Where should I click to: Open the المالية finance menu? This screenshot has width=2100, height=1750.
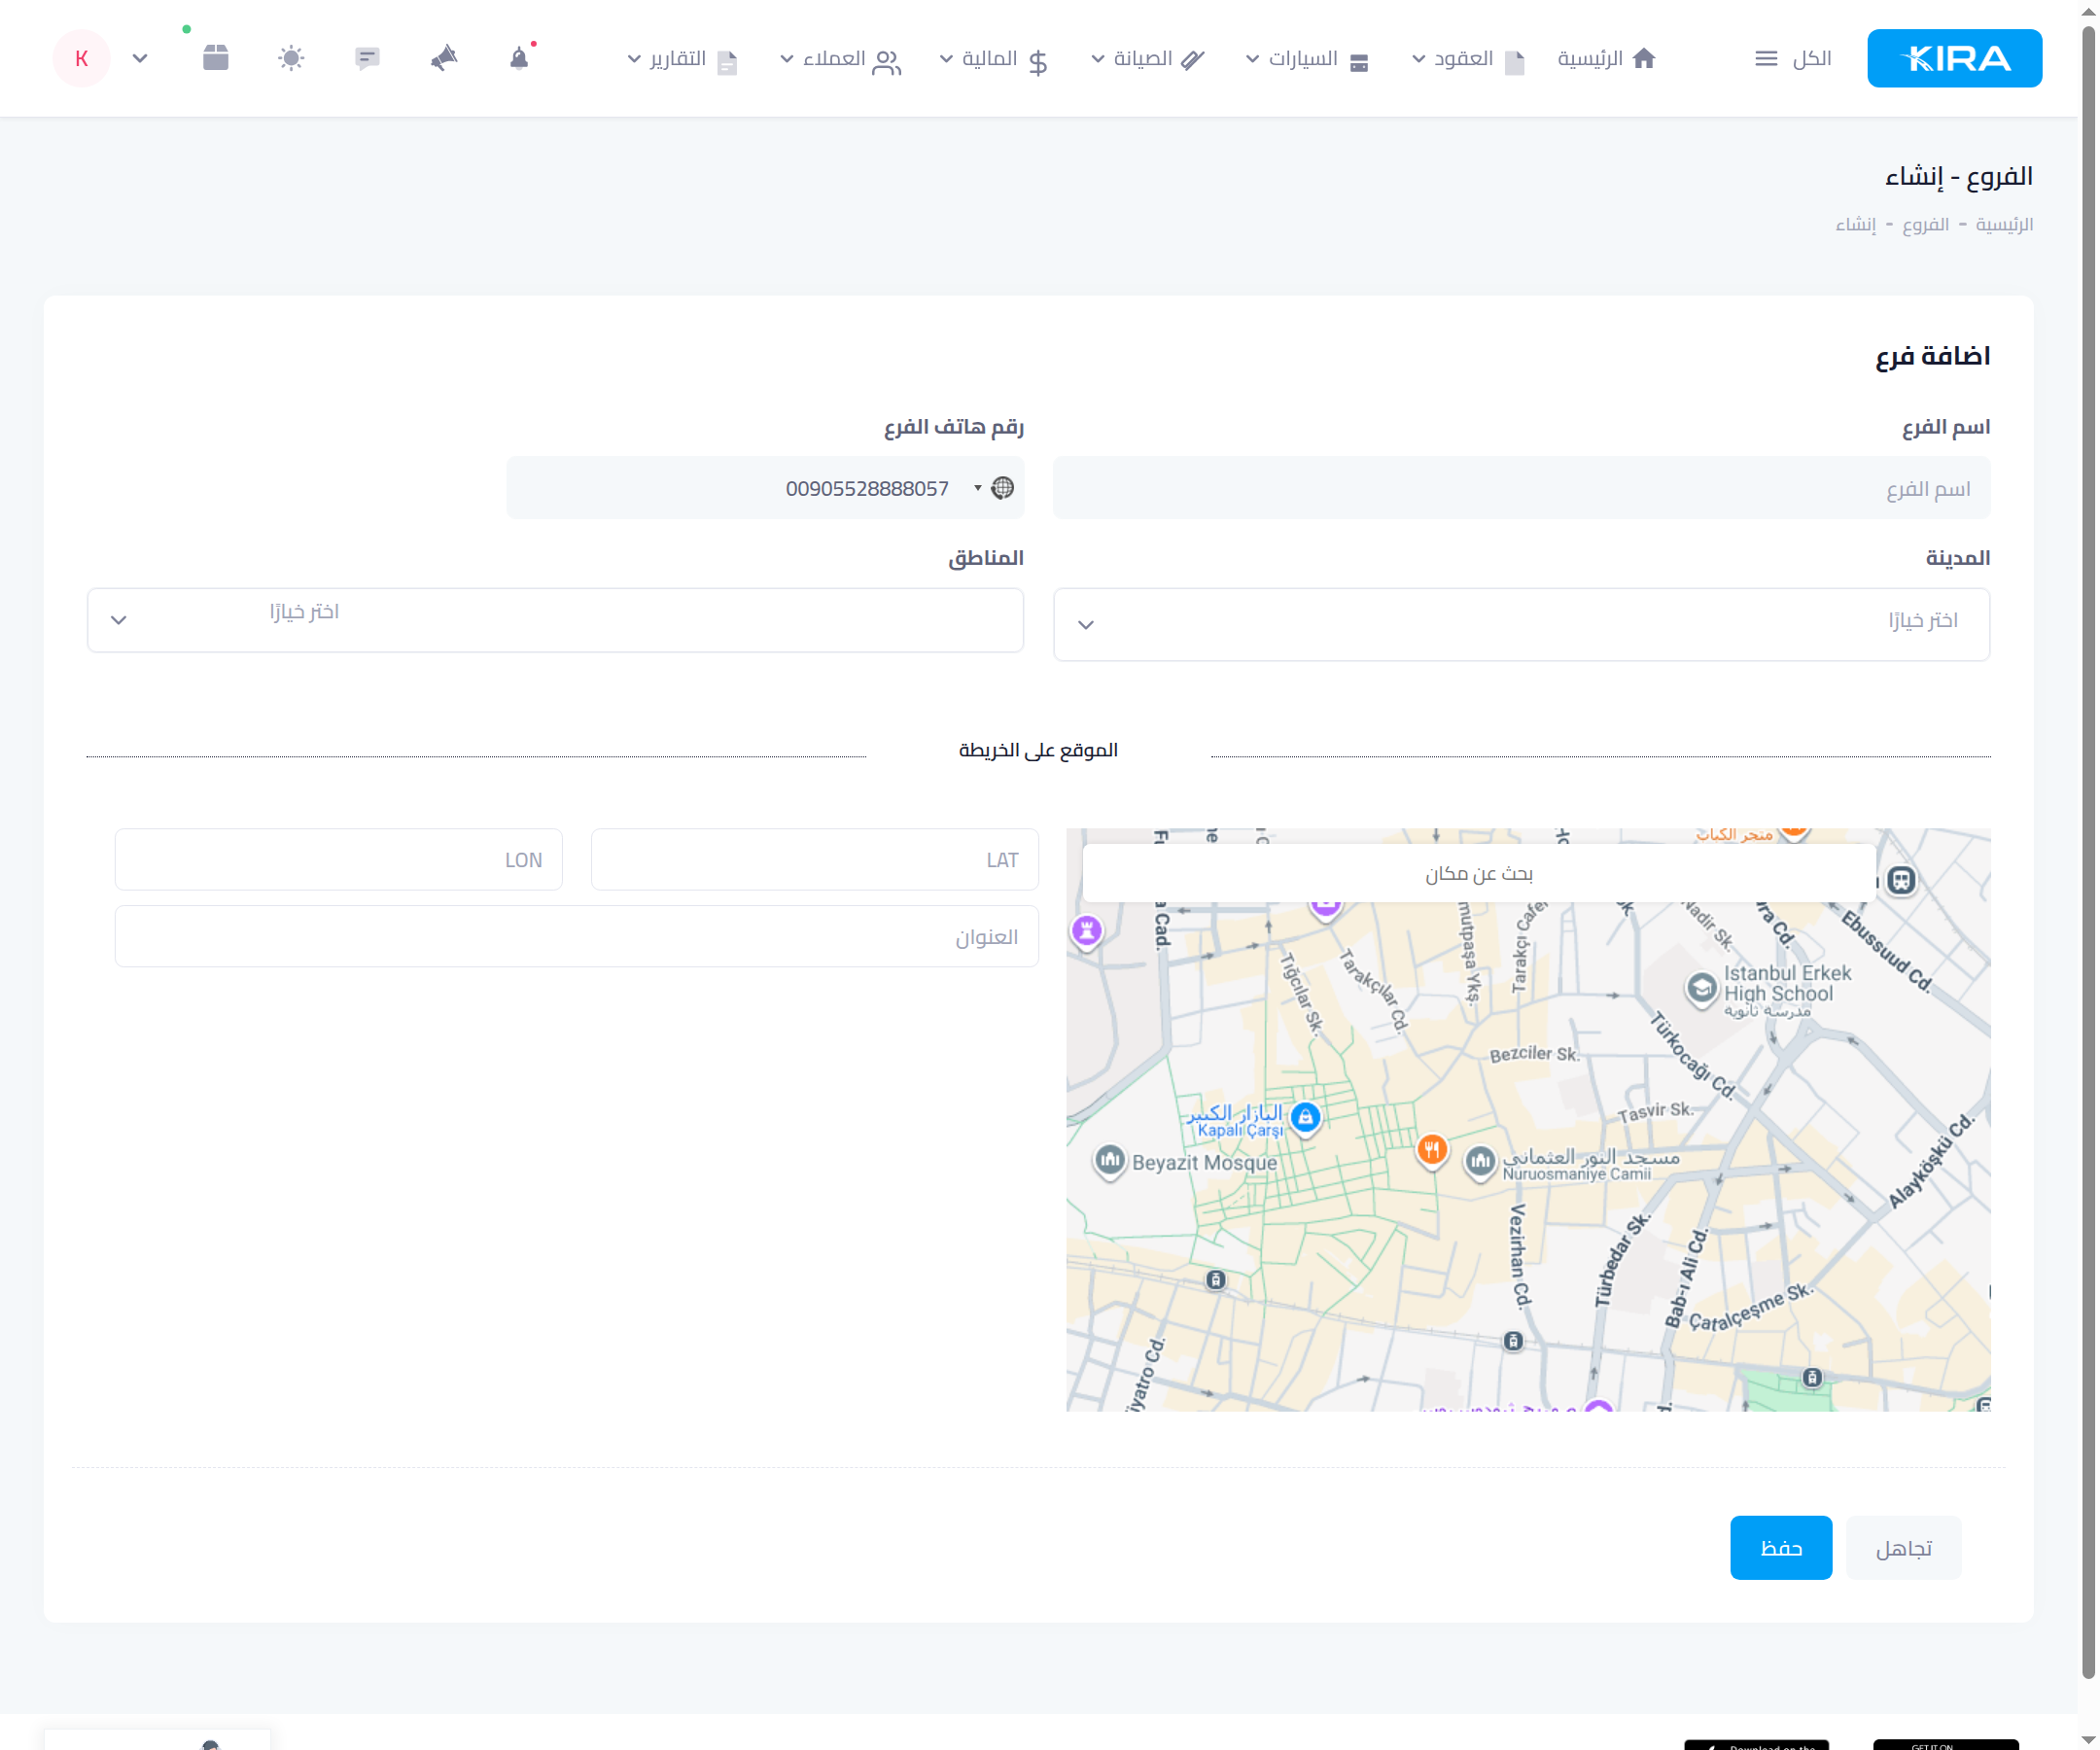click(x=994, y=59)
